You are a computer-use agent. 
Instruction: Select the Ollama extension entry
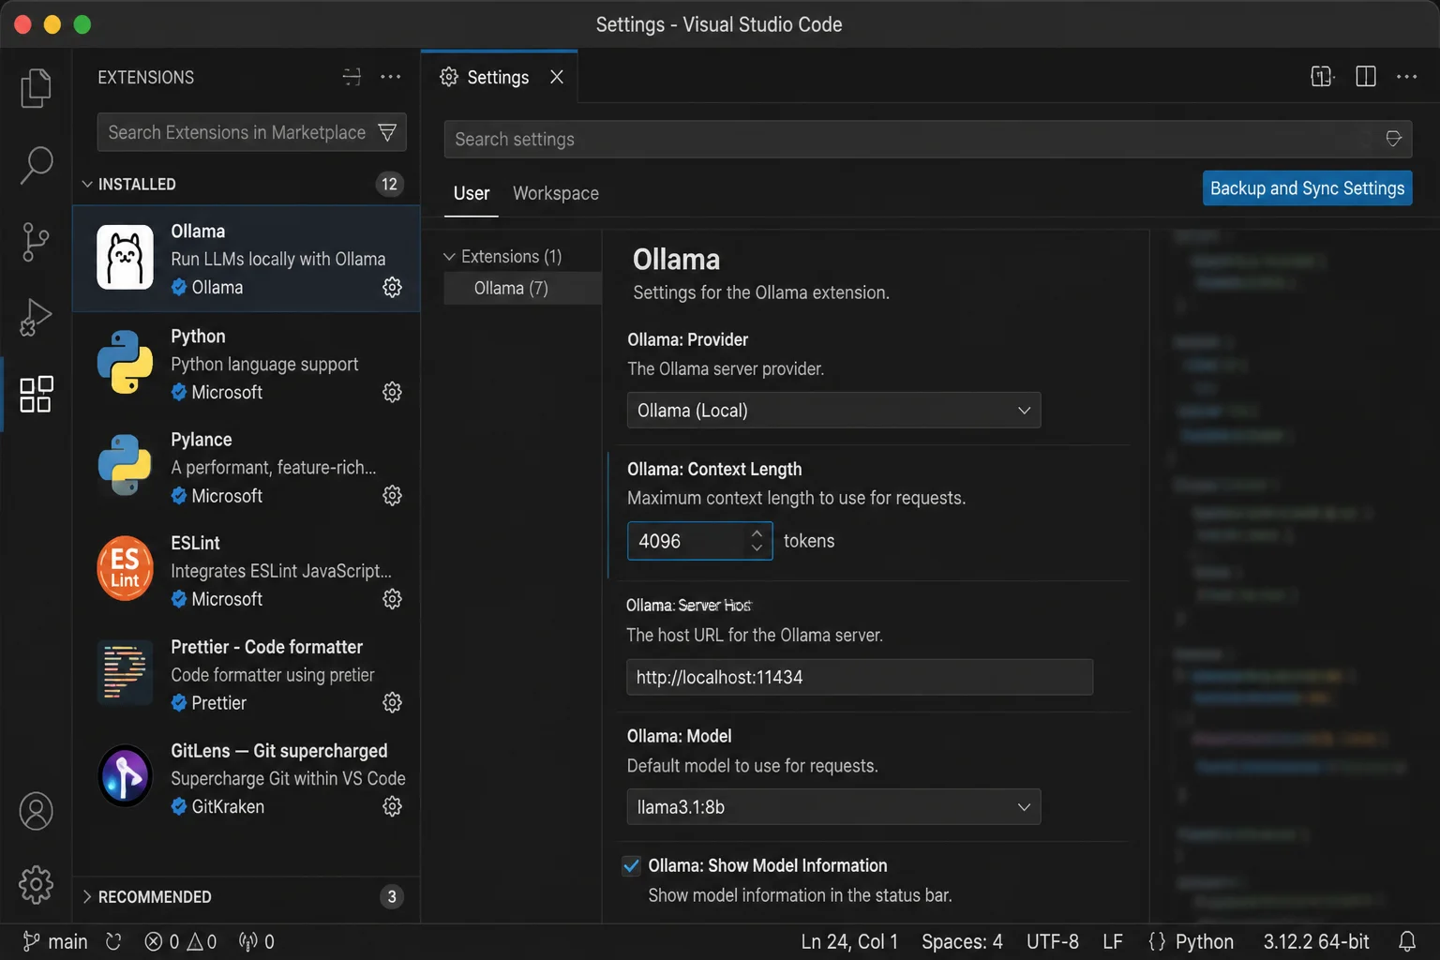pos(246,259)
